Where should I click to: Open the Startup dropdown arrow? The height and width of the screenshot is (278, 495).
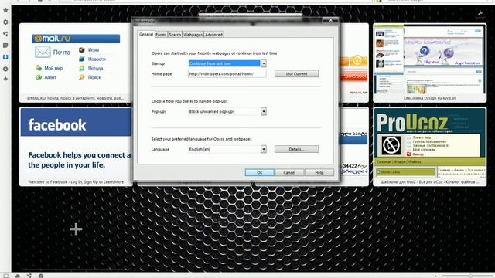(x=263, y=63)
